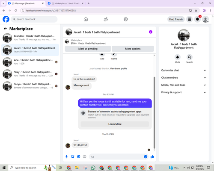Open a new browser tab

coord(89,3)
